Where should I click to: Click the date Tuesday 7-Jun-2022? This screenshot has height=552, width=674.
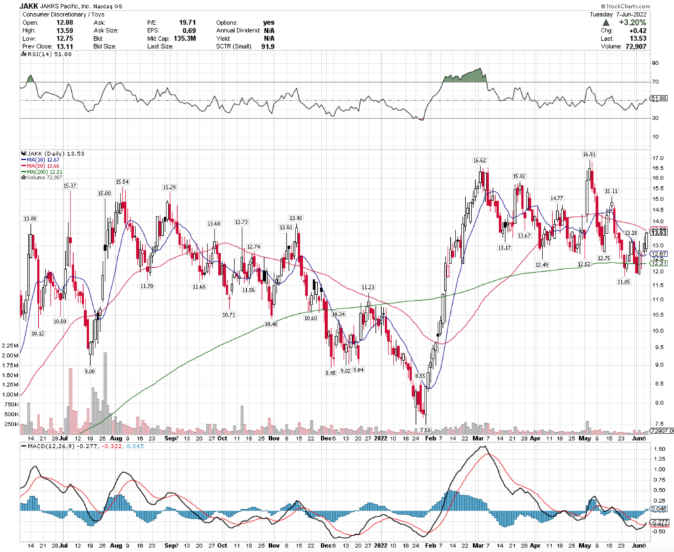point(617,14)
